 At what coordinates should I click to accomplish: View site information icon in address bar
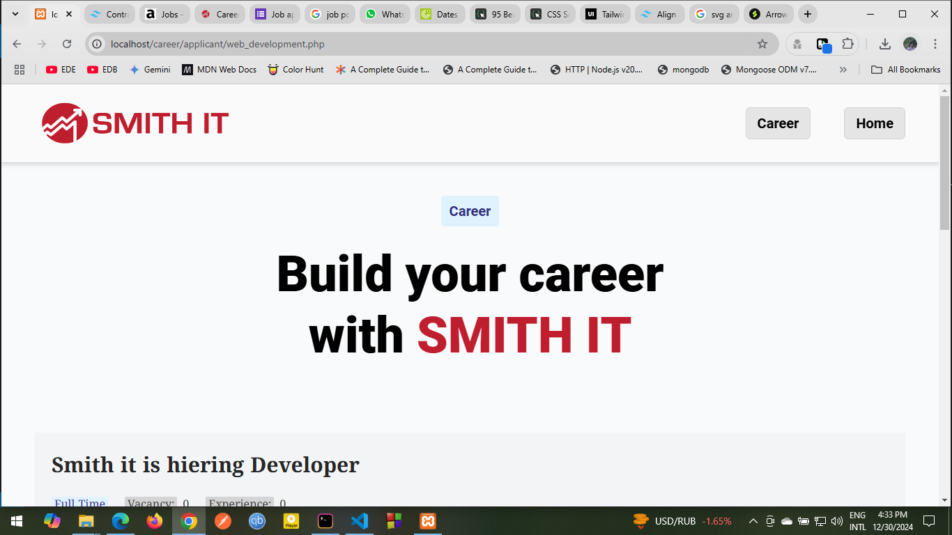(x=98, y=44)
